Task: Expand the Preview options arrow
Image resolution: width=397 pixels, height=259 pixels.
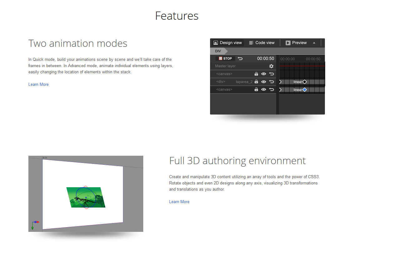Action: pyautogui.click(x=314, y=43)
